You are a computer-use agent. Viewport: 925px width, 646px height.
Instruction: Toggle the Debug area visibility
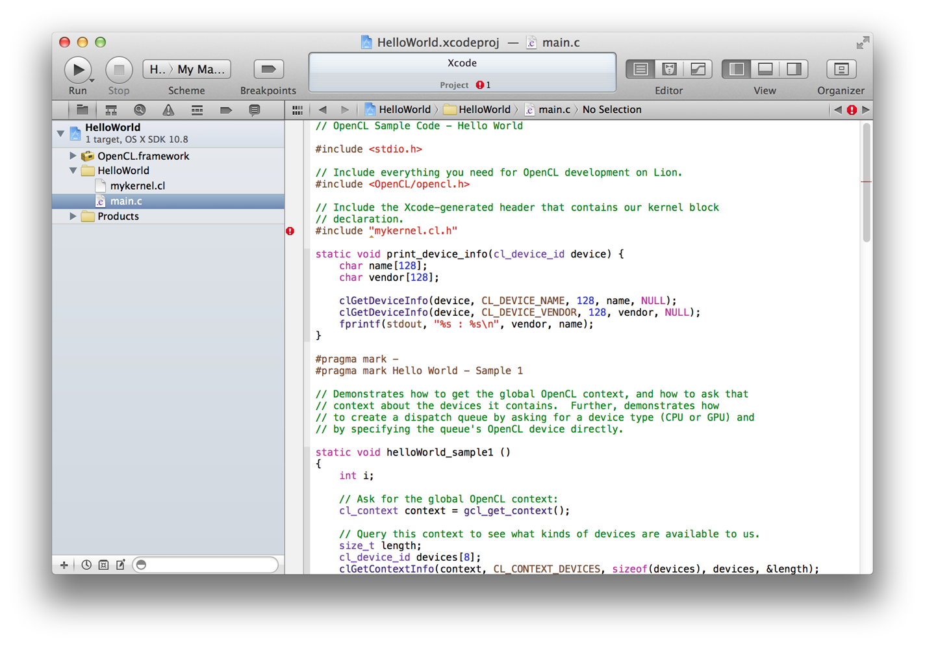tap(765, 70)
